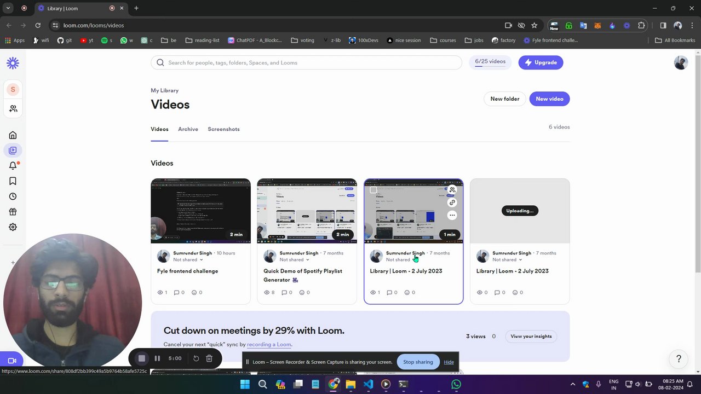Click the purple Loom camera recorder button
This screenshot has height=394, width=701.
(x=12, y=361)
